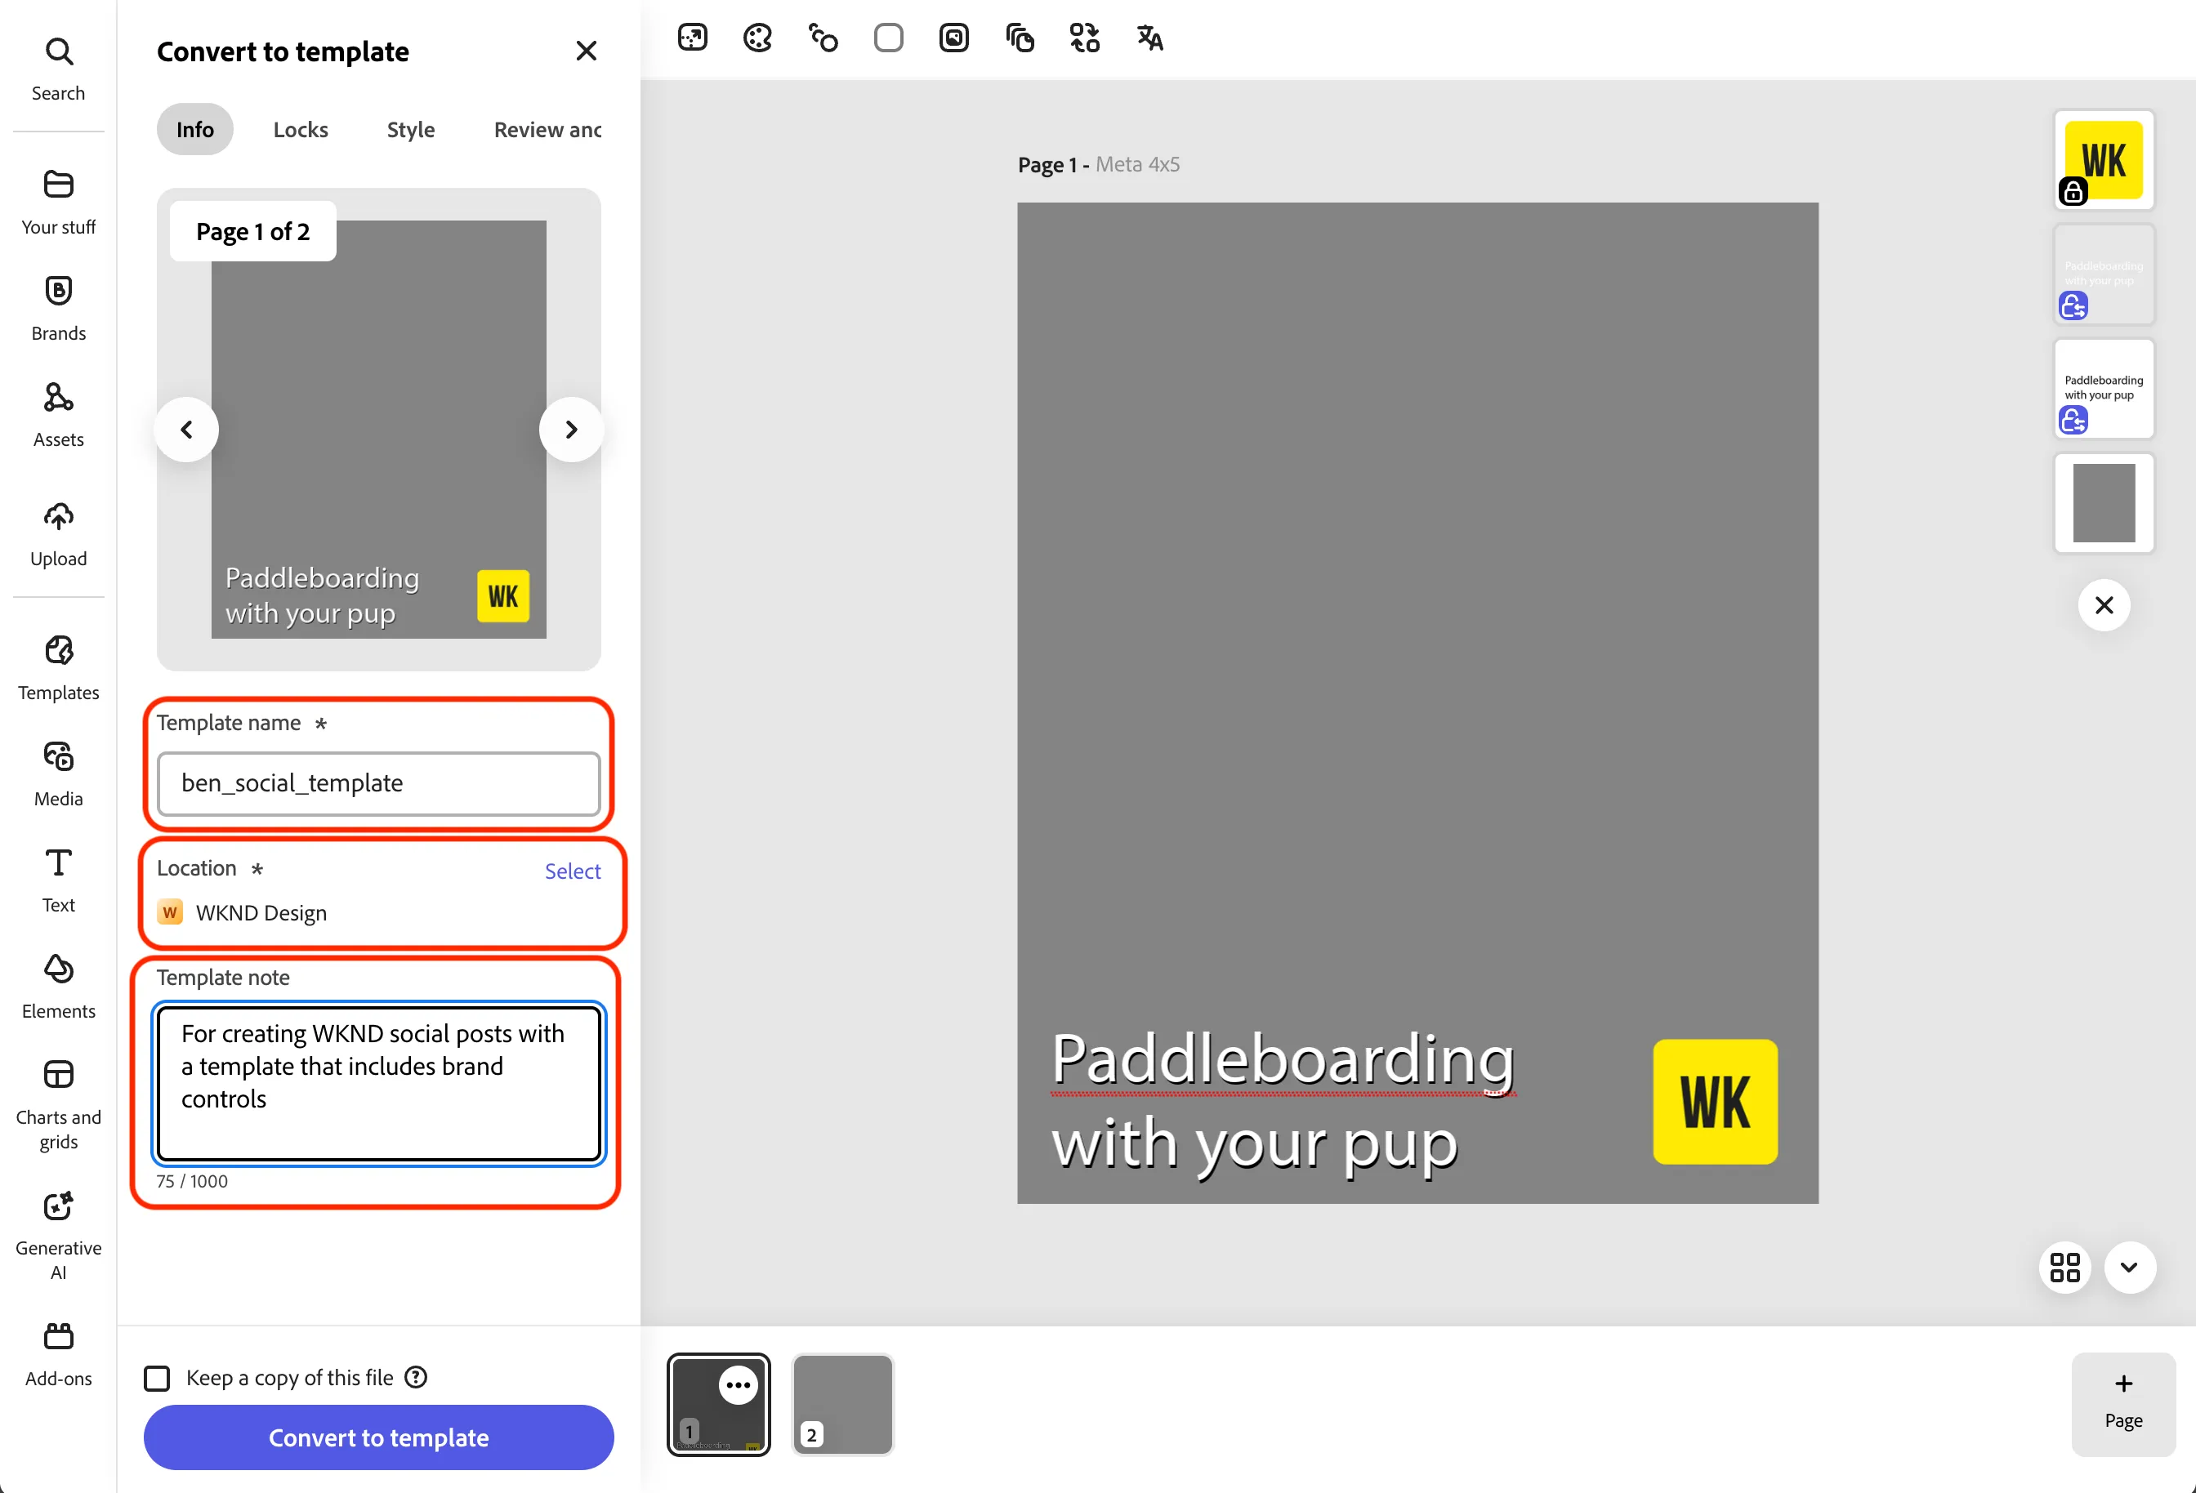Go to next page in template preview
The height and width of the screenshot is (1493, 2196).
[x=571, y=429]
